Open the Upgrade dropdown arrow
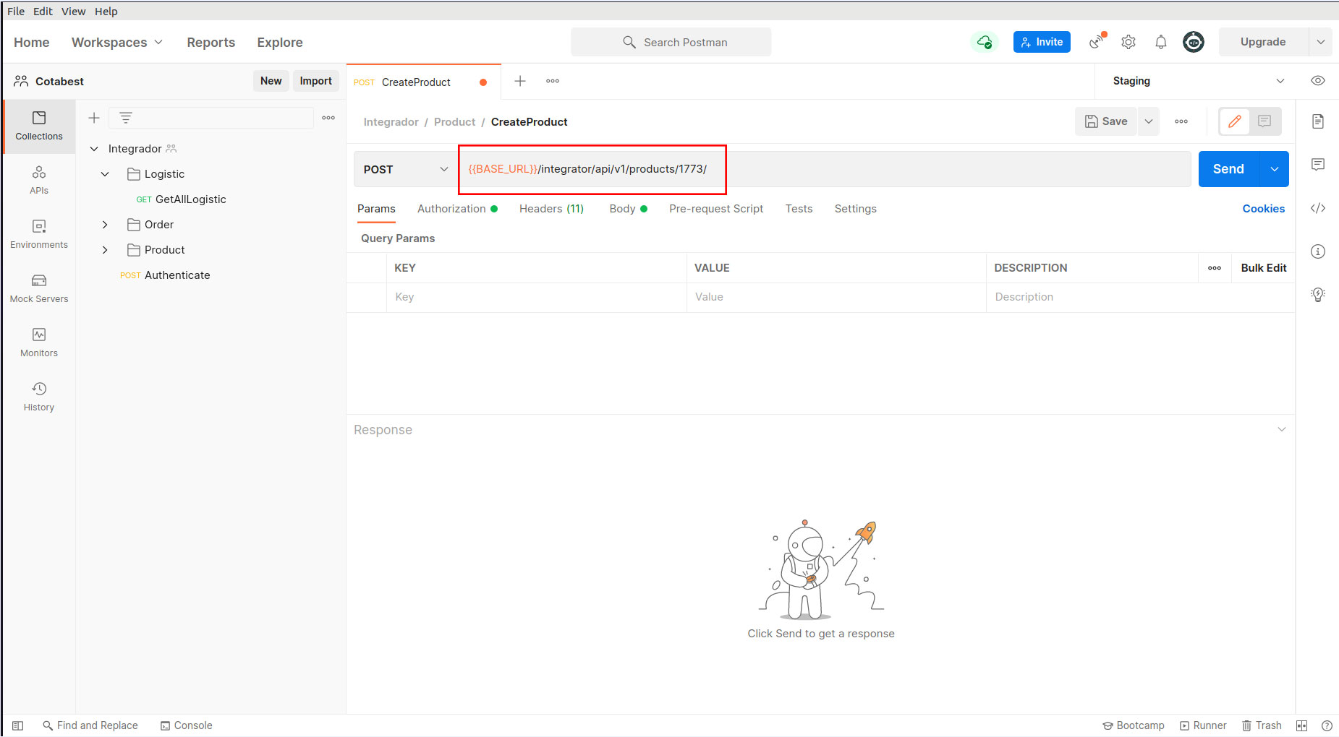The width and height of the screenshot is (1339, 737). [x=1321, y=42]
